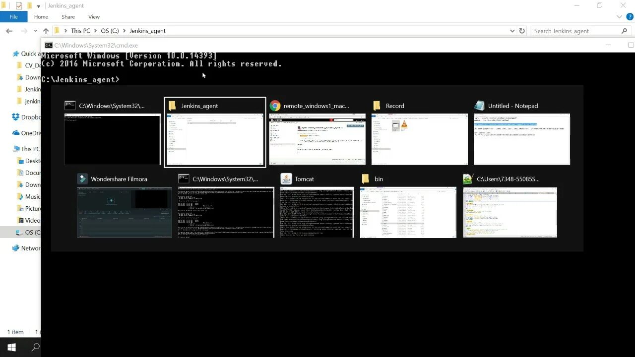Select the Tomcat window thumbnail
Viewport: 635px width, 357px height.
point(317,212)
